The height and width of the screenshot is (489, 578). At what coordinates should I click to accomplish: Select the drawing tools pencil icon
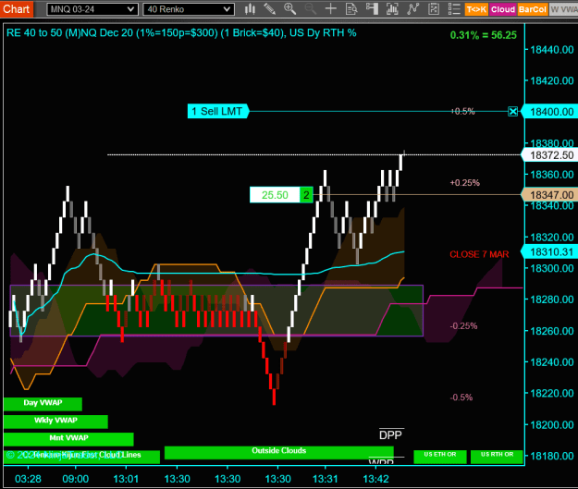click(270, 9)
